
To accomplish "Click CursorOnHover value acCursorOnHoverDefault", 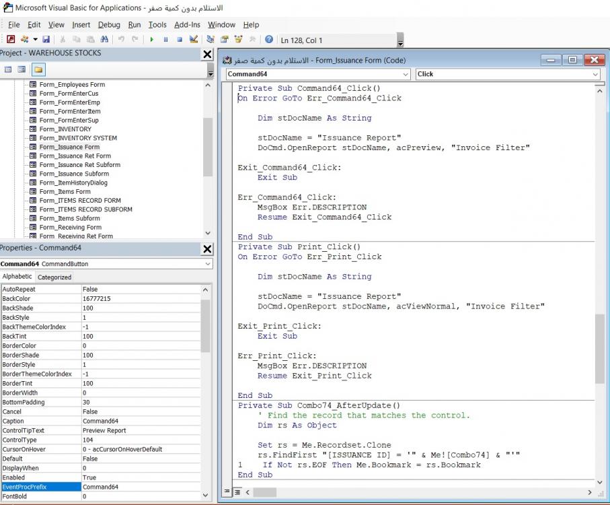I will coord(122,449).
